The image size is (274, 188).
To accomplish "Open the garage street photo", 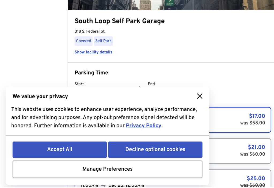I will tap(171, 5).
